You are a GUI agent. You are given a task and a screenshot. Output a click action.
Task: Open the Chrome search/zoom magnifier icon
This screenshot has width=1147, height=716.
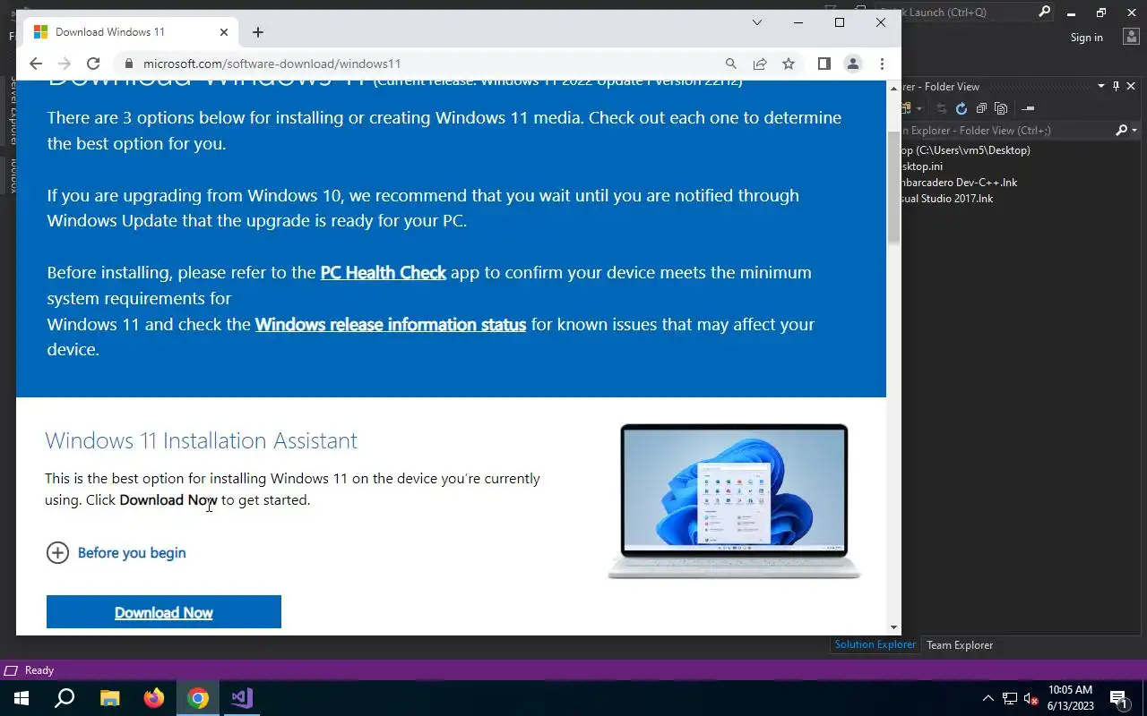(x=731, y=64)
